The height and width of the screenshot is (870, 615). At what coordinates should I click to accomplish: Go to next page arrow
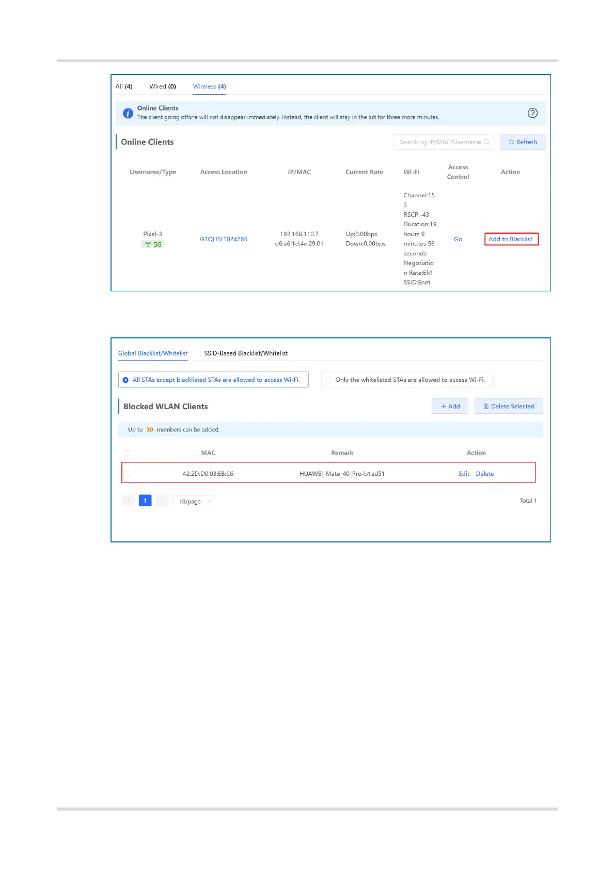pos(162,501)
